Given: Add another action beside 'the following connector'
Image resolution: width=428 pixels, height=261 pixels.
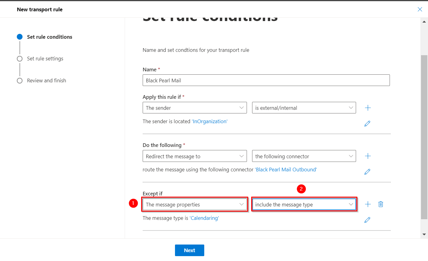Looking at the screenshot, I should click(x=368, y=156).
